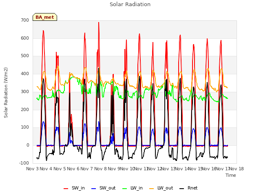This screenshot has height=196, width=261.
Task: Click the Nov 8 x-axis tick label
Action: click(x=100, y=169)
